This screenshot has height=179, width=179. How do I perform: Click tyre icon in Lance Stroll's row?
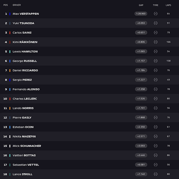[156, 174]
